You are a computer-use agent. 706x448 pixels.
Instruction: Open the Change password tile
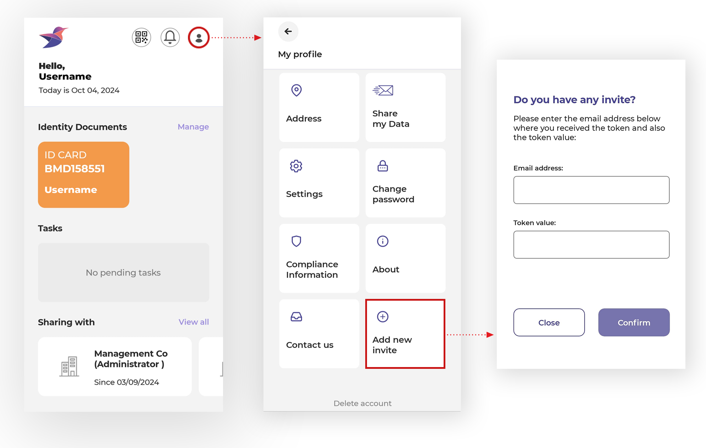pyautogui.click(x=405, y=183)
